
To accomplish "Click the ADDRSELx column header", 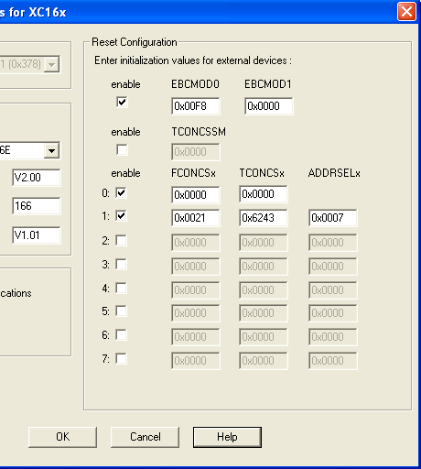I will click(334, 173).
